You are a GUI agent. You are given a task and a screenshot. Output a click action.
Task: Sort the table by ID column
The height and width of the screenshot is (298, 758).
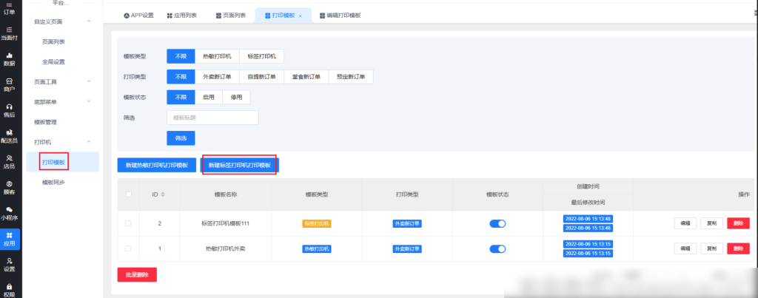tap(162, 194)
